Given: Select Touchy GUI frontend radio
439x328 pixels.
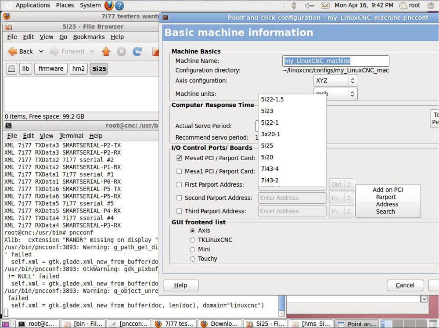Looking at the screenshot, I should [192, 259].
